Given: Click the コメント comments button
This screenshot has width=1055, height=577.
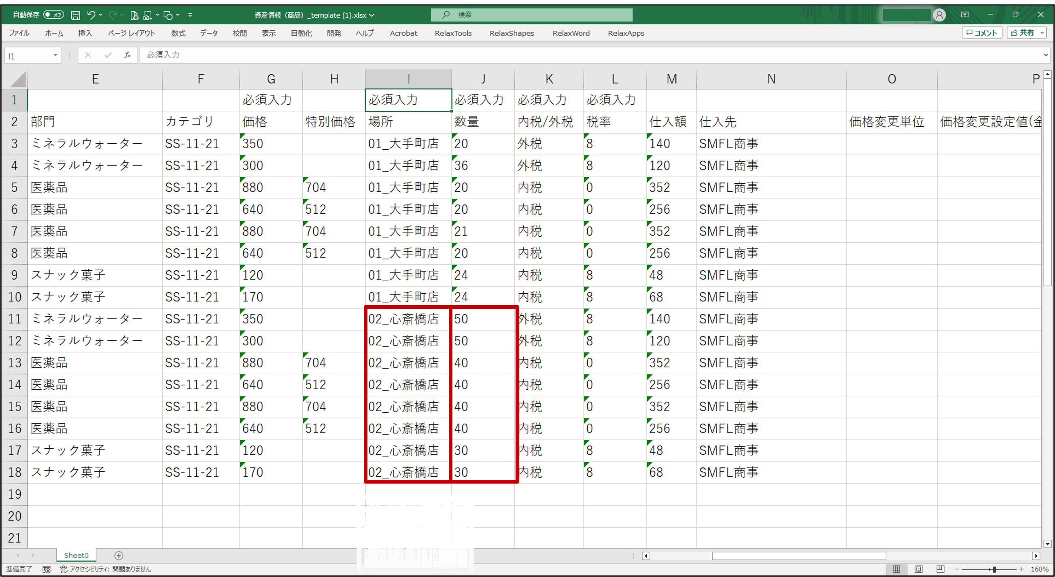Looking at the screenshot, I should click(x=982, y=33).
